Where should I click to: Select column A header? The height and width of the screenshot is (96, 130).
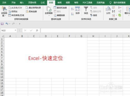(x=10, y=36)
